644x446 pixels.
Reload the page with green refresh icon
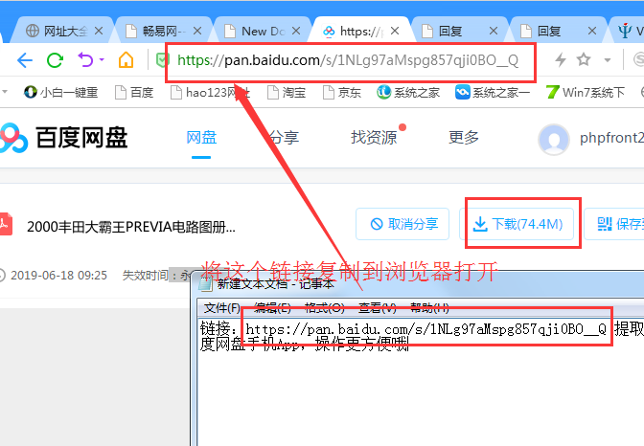pyautogui.click(x=55, y=60)
